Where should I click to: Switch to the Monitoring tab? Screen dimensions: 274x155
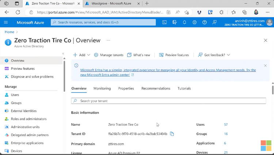tap(102, 88)
